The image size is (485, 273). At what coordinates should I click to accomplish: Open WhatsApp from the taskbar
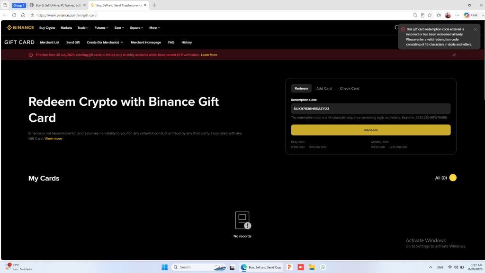pyautogui.click(x=323, y=267)
